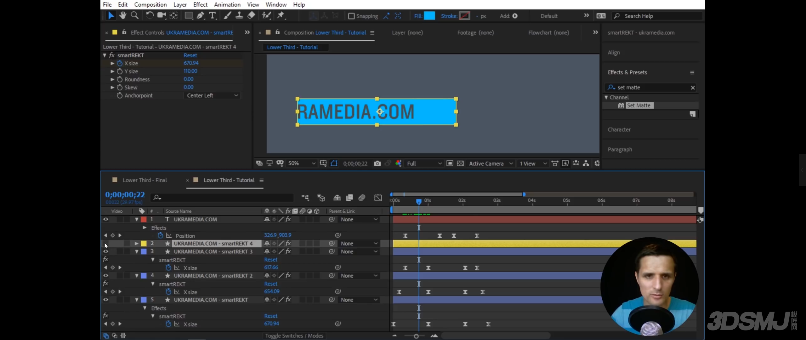Hide the smartREKT 2 layer
Screen dimensions: 806x340
click(x=106, y=275)
